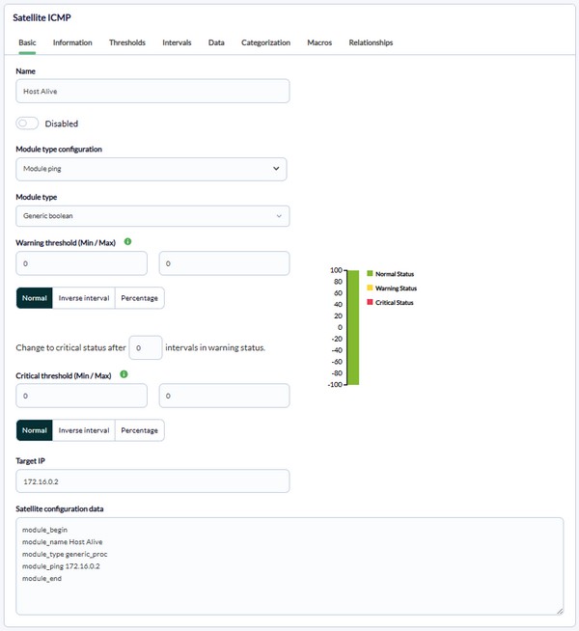Click the Critical Status legend label

click(x=395, y=303)
